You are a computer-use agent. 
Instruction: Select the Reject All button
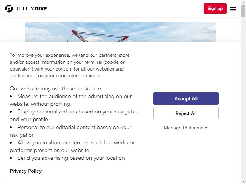coord(186,113)
